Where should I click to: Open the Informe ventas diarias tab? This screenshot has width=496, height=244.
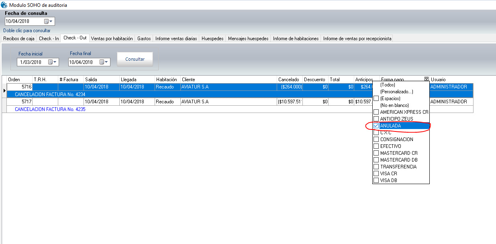click(x=176, y=39)
